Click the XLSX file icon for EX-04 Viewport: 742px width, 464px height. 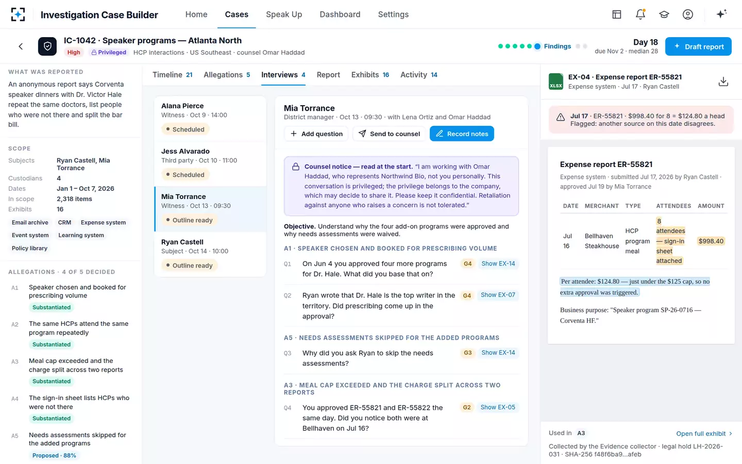[x=556, y=81]
